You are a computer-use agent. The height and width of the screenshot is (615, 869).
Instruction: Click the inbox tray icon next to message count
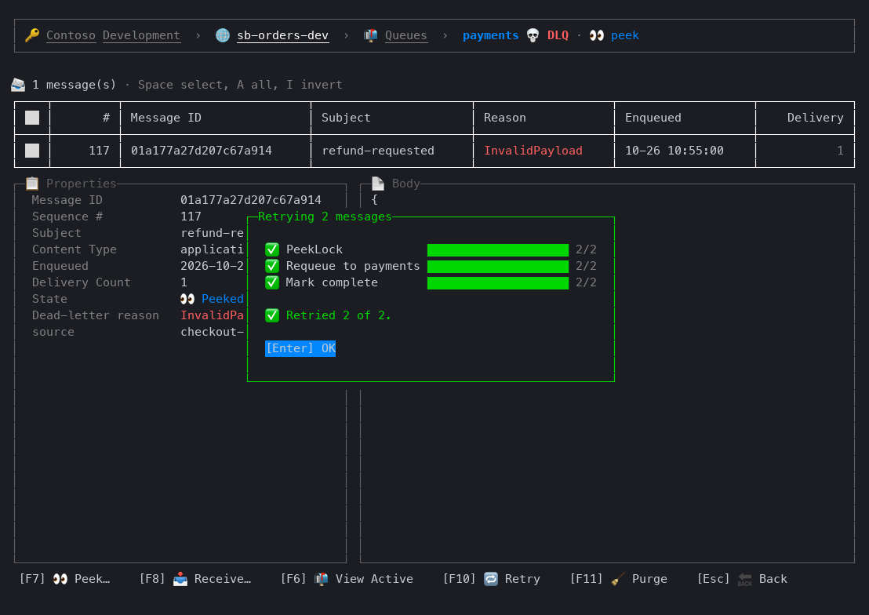[18, 85]
